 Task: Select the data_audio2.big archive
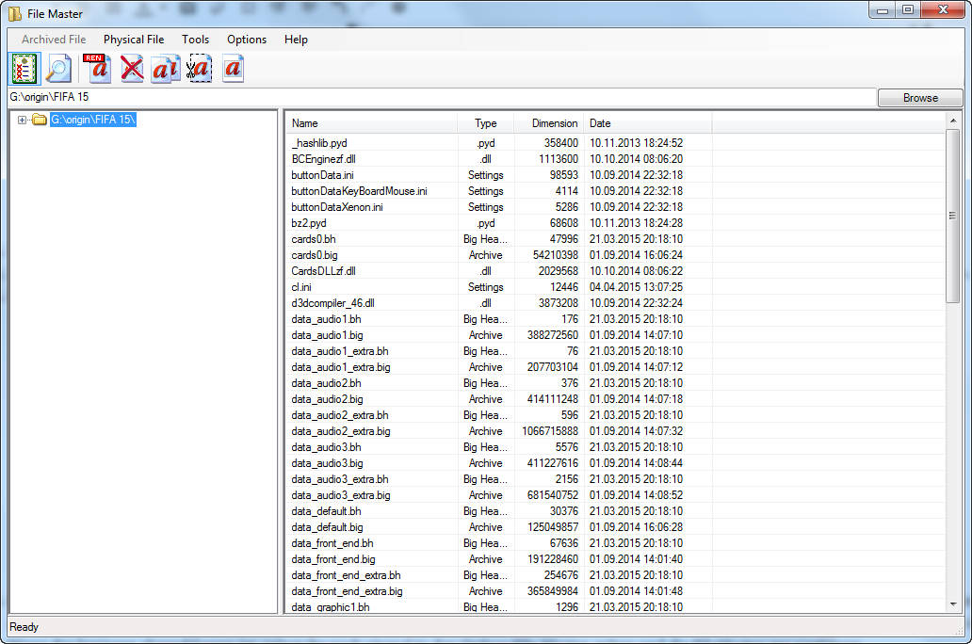(328, 400)
